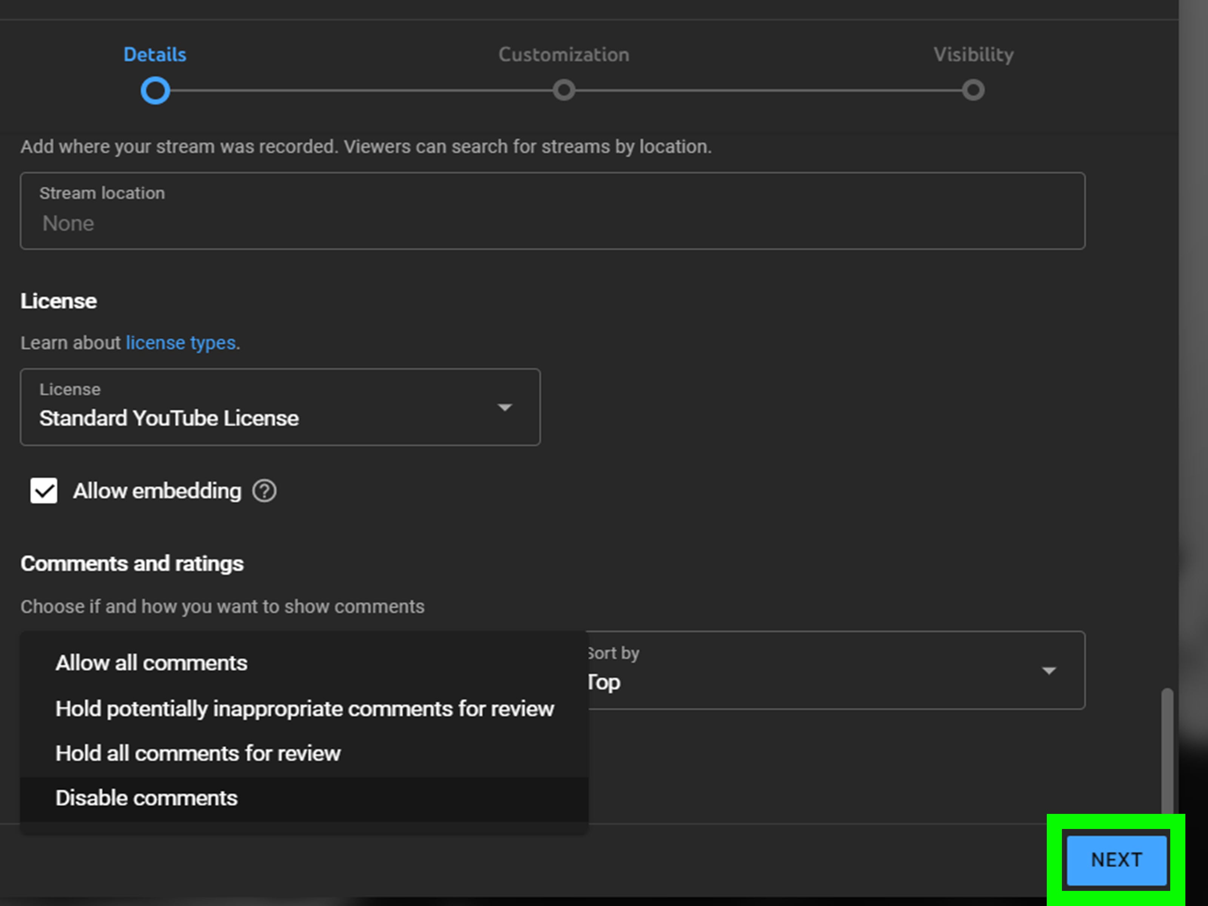Click into the Stream location field
The width and height of the screenshot is (1208, 906).
tap(553, 211)
